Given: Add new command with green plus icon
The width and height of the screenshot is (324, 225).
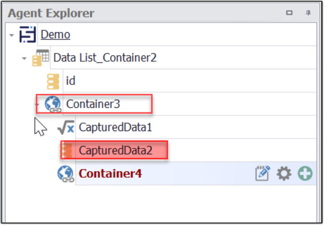Looking at the screenshot, I should 305,174.
